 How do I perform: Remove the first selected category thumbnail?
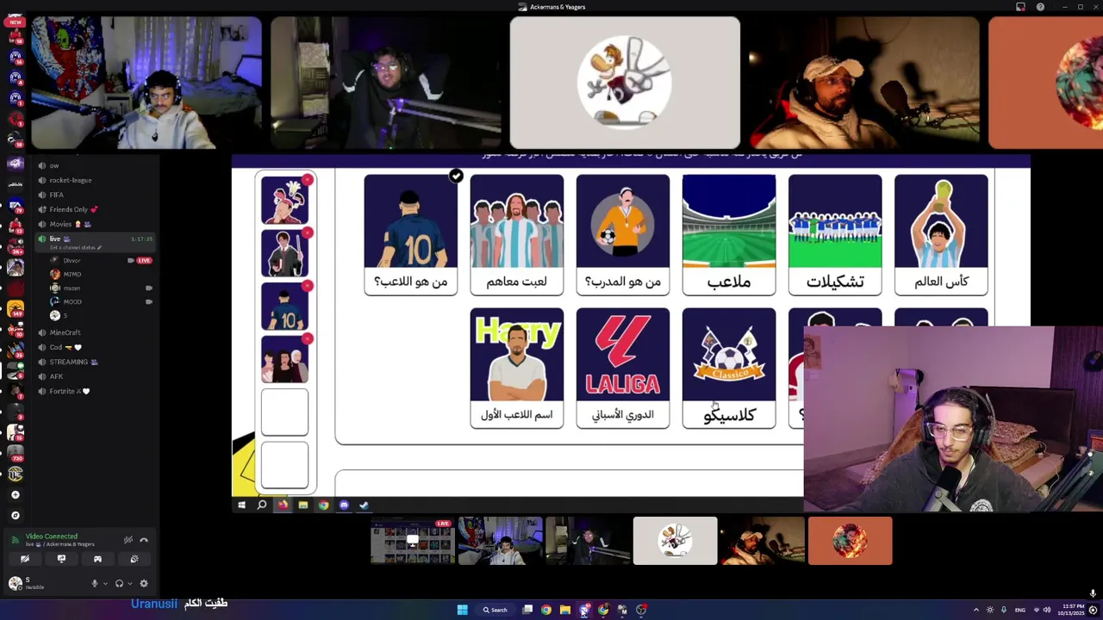point(308,181)
